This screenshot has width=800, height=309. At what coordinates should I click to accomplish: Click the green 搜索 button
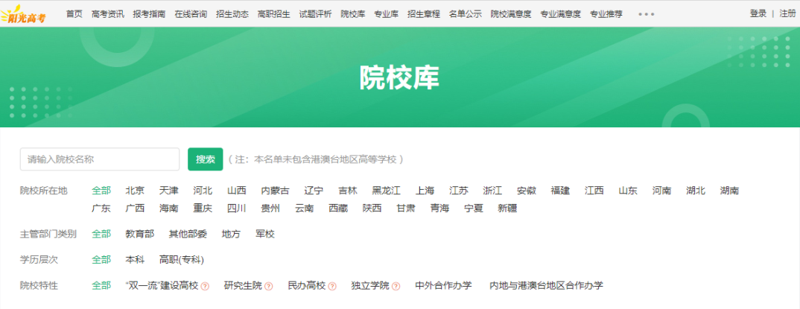(x=206, y=159)
